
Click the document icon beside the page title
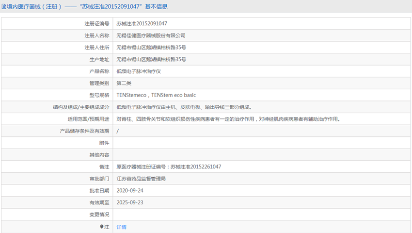4,7
